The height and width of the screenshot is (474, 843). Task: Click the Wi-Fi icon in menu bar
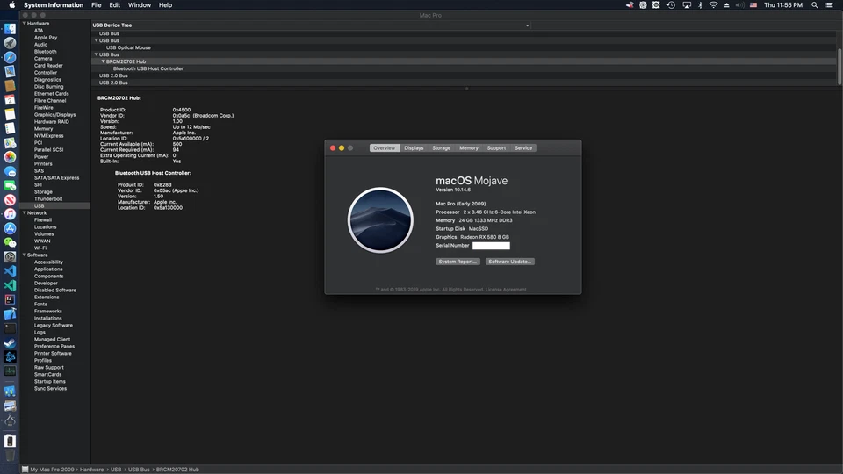point(713,5)
